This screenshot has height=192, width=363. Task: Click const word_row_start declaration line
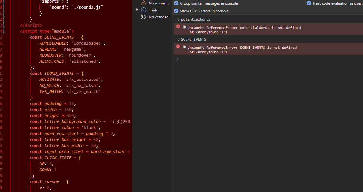[x=72, y=133]
